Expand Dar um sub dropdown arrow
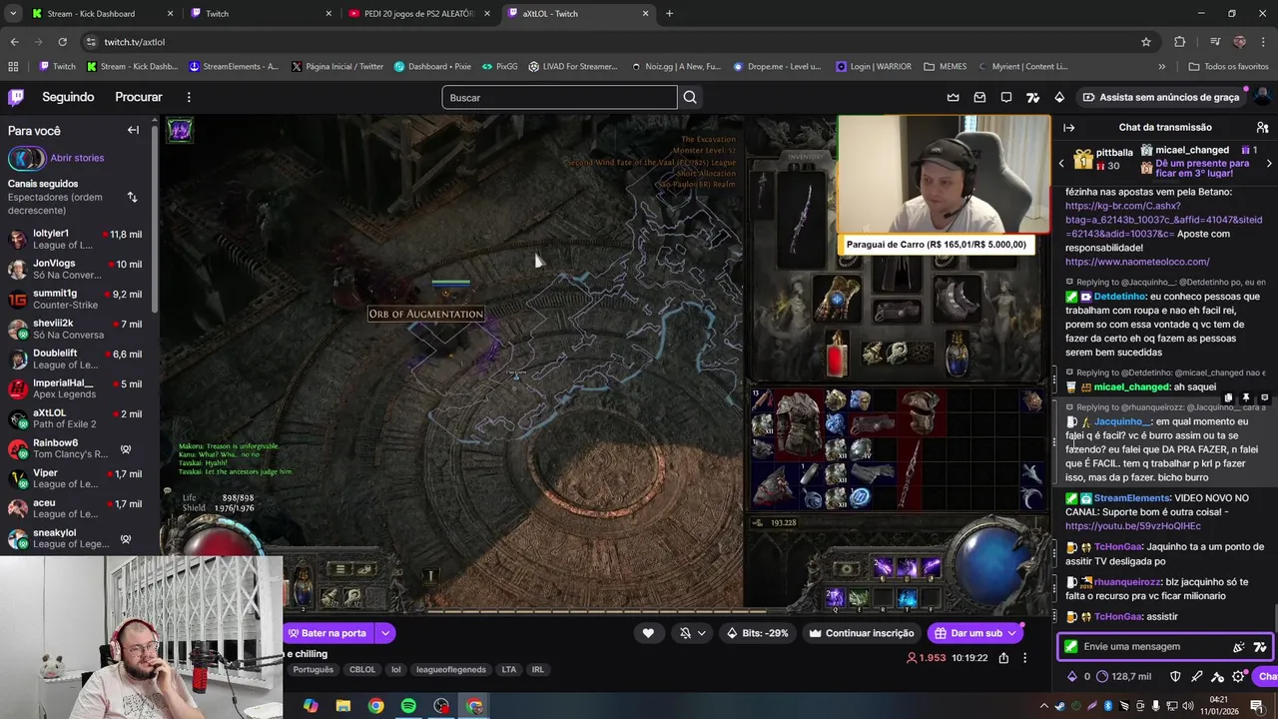 tap(1011, 633)
